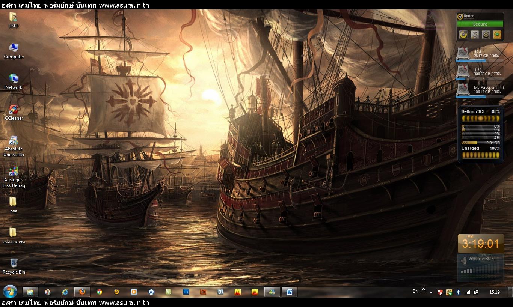Viewport: 513px width, 307px height.
Task: Click the Belkin.73CE network meter gadget
Action: [480, 134]
